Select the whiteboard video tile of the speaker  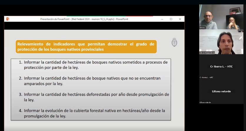221,42
